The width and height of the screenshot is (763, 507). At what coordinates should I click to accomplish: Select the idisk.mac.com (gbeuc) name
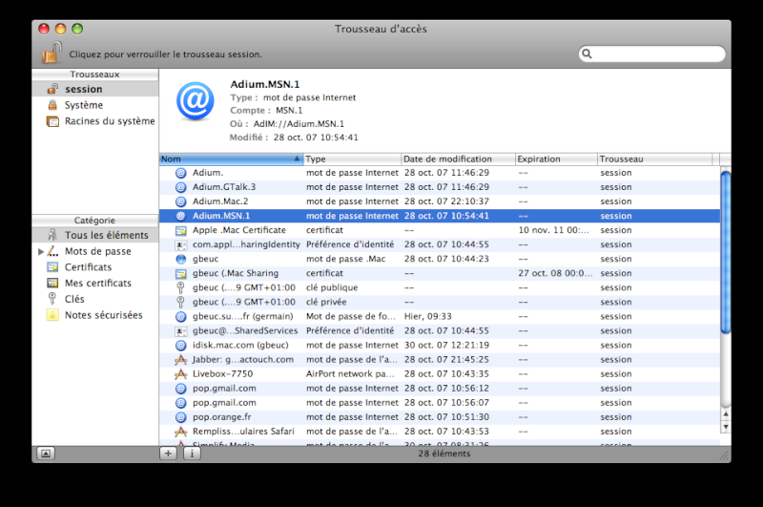[240, 346]
